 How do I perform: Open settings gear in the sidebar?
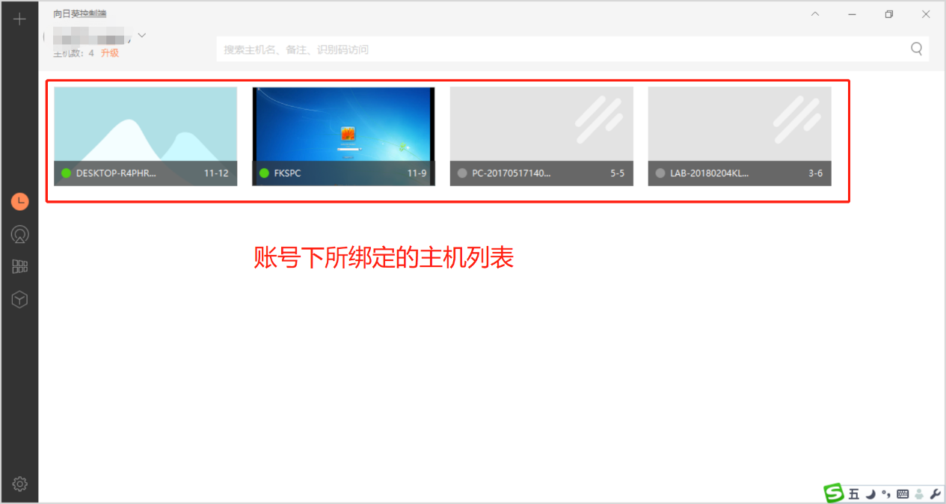point(20,484)
